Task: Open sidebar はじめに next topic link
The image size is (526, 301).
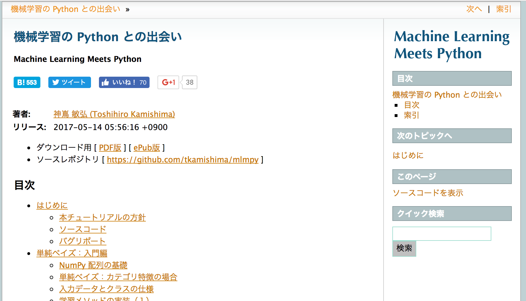Action: (408, 155)
